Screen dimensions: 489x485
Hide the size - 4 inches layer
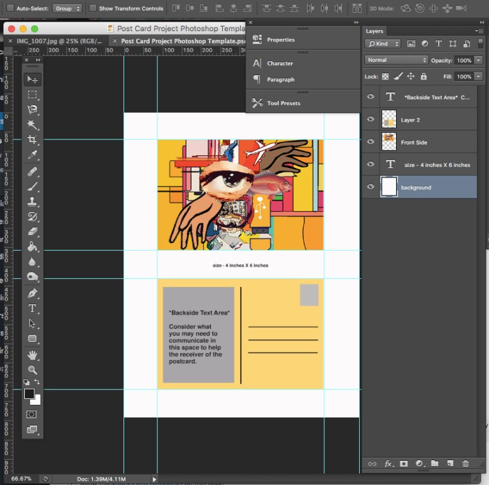click(371, 164)
